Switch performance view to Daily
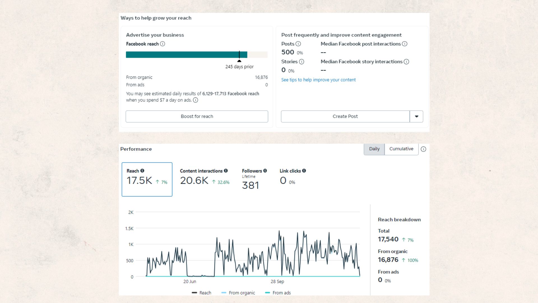The height and width of the screenshot is (303, 538). click(x=374, y=149)
